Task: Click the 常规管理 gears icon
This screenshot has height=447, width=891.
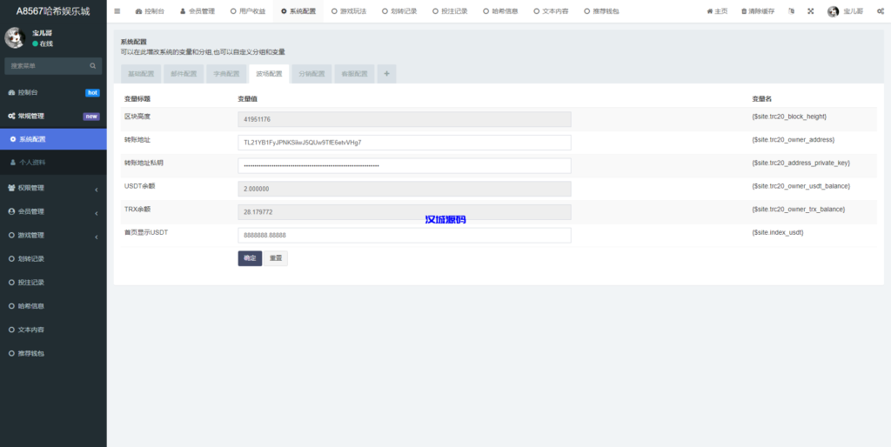Action: coord(11,116)
